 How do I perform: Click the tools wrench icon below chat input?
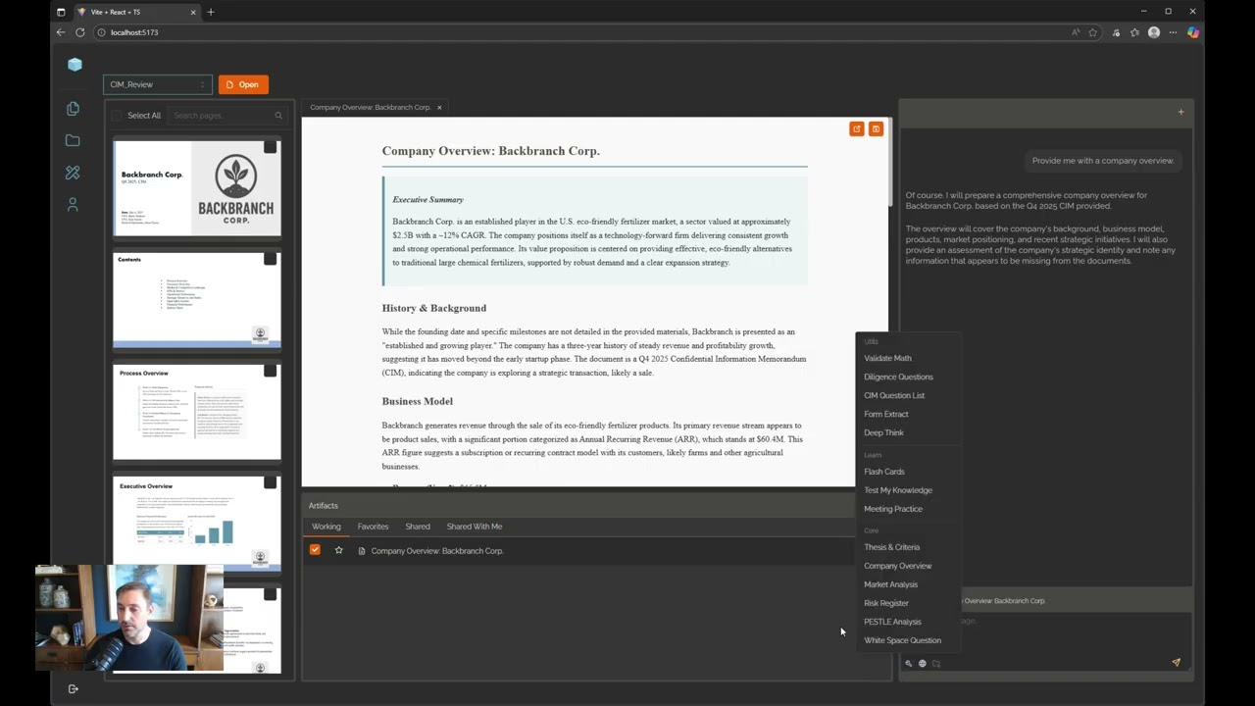909,664
